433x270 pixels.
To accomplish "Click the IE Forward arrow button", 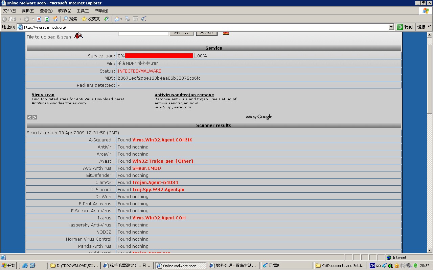I will point(26,19).
